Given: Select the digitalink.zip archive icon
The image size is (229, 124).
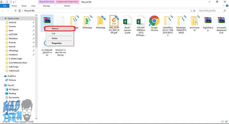Looking at the screenshot, I should pyautogui.click(x=208, y=21).
